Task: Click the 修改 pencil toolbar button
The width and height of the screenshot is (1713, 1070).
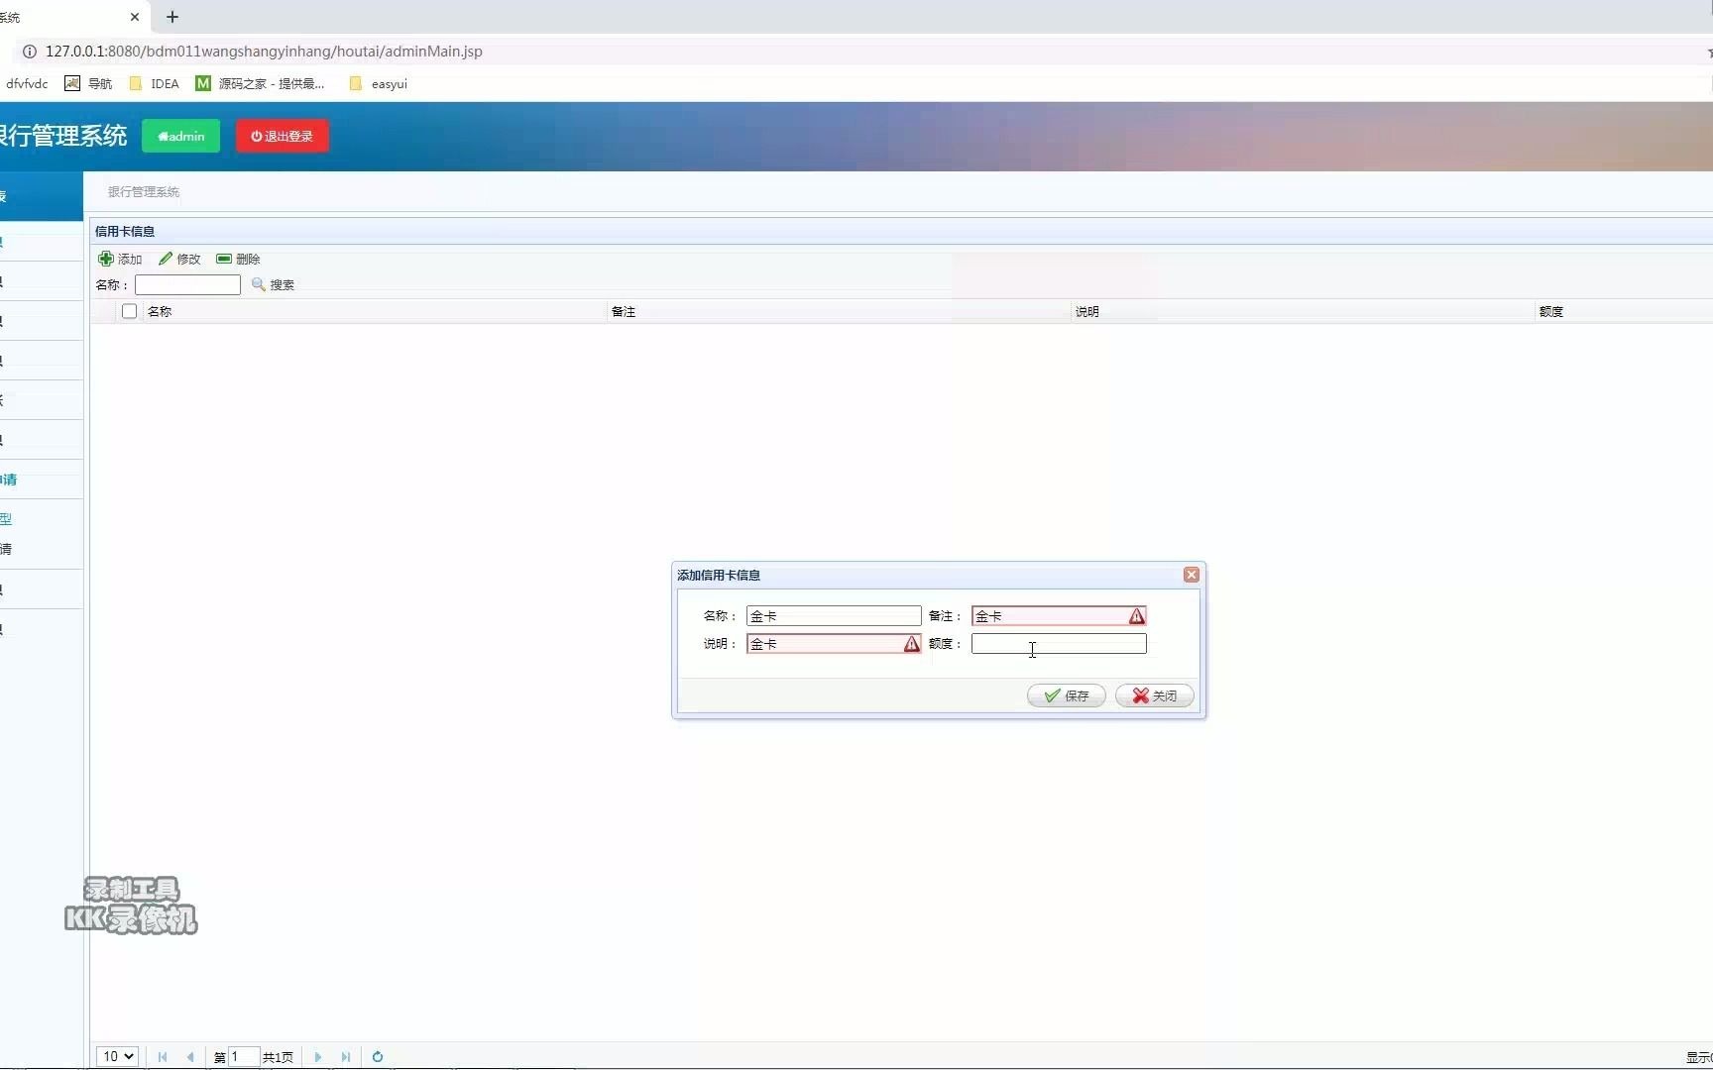Action: tap(179, 259)
